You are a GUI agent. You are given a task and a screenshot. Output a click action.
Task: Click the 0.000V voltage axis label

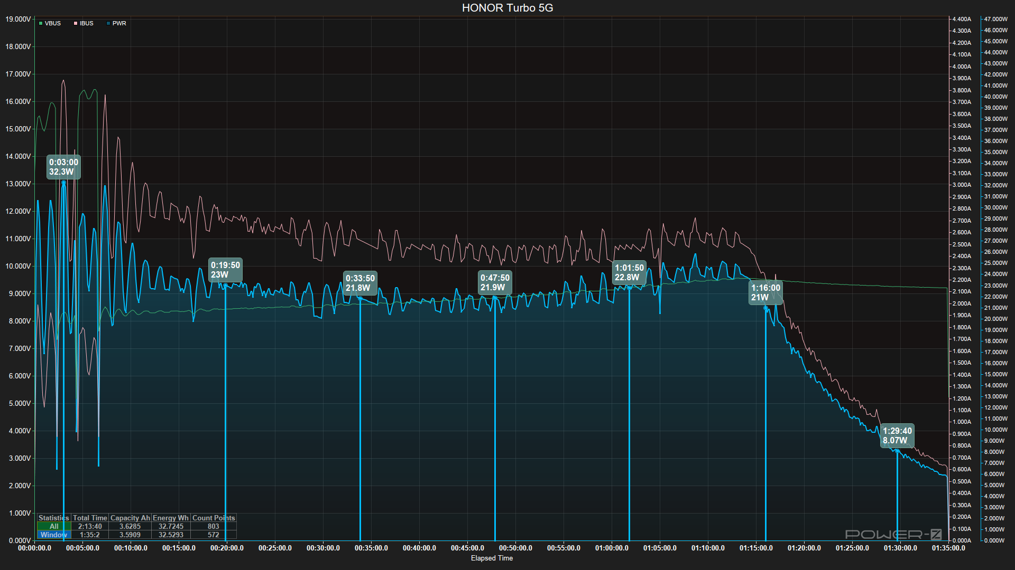tap(20, 540)
